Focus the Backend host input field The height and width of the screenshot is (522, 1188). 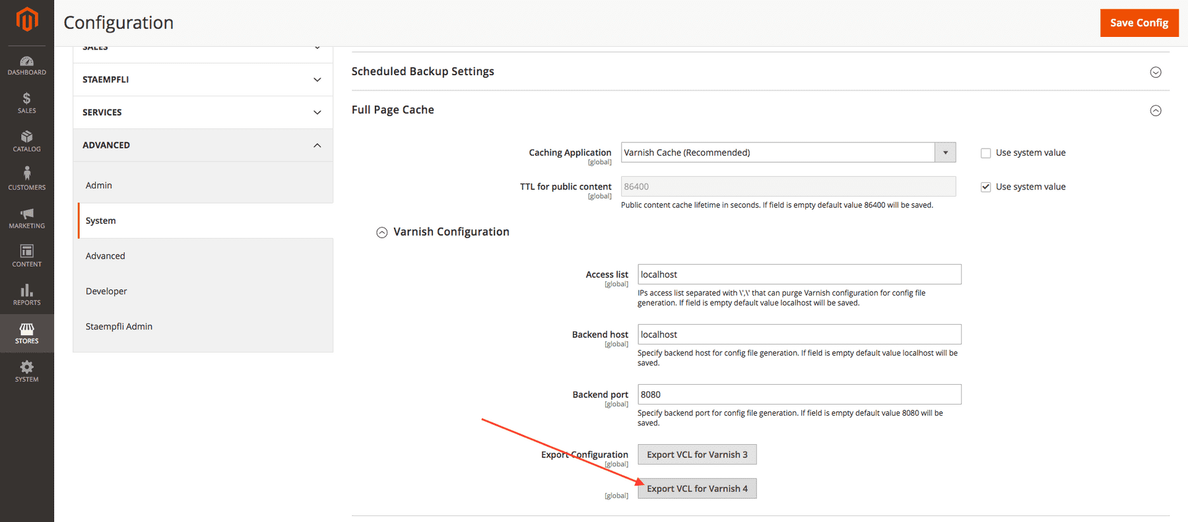(x=799, y=335)
